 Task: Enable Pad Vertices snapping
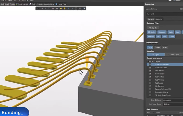tap(150, 80)
